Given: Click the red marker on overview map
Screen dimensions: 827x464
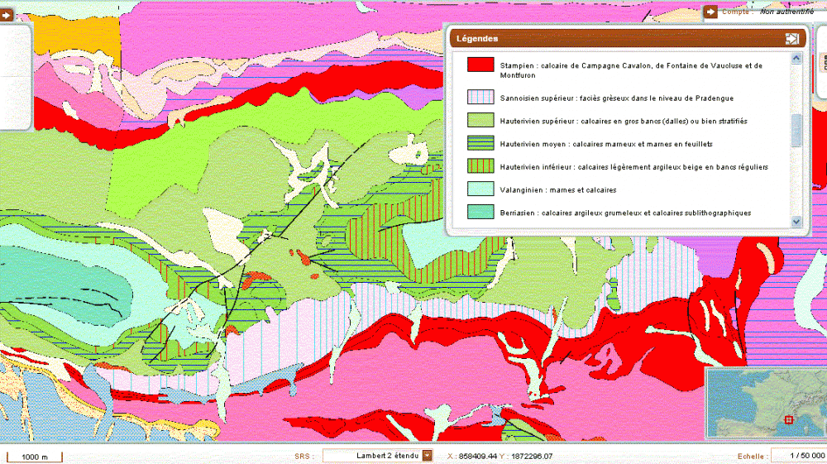Looking at the screenshot, I should click(788, 419).
